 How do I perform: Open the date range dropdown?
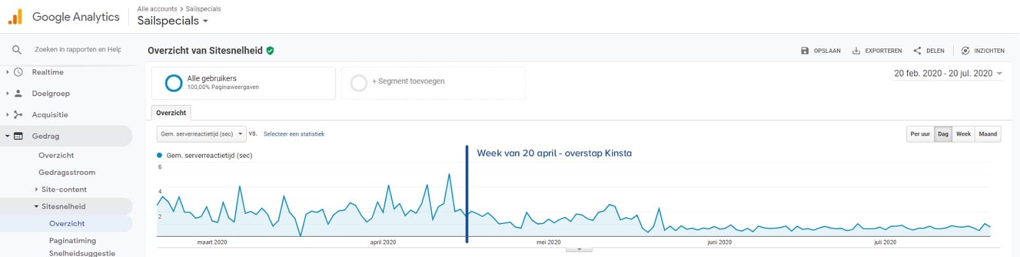tap(948, 74)
